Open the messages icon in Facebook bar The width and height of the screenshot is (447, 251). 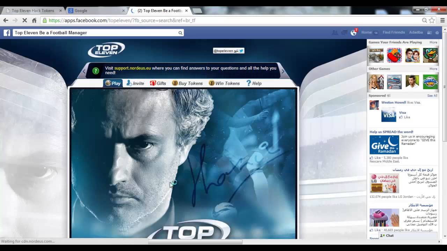click(x=344, y=32)
